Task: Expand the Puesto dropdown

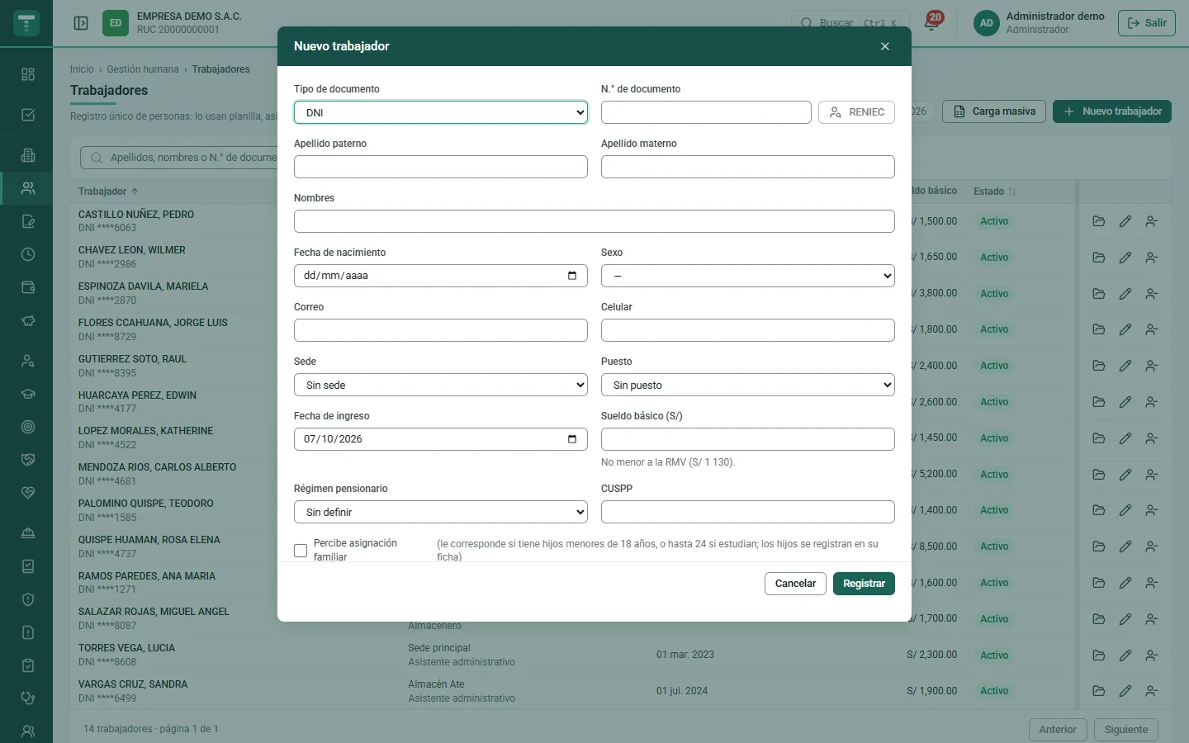Action: [748, 385]
